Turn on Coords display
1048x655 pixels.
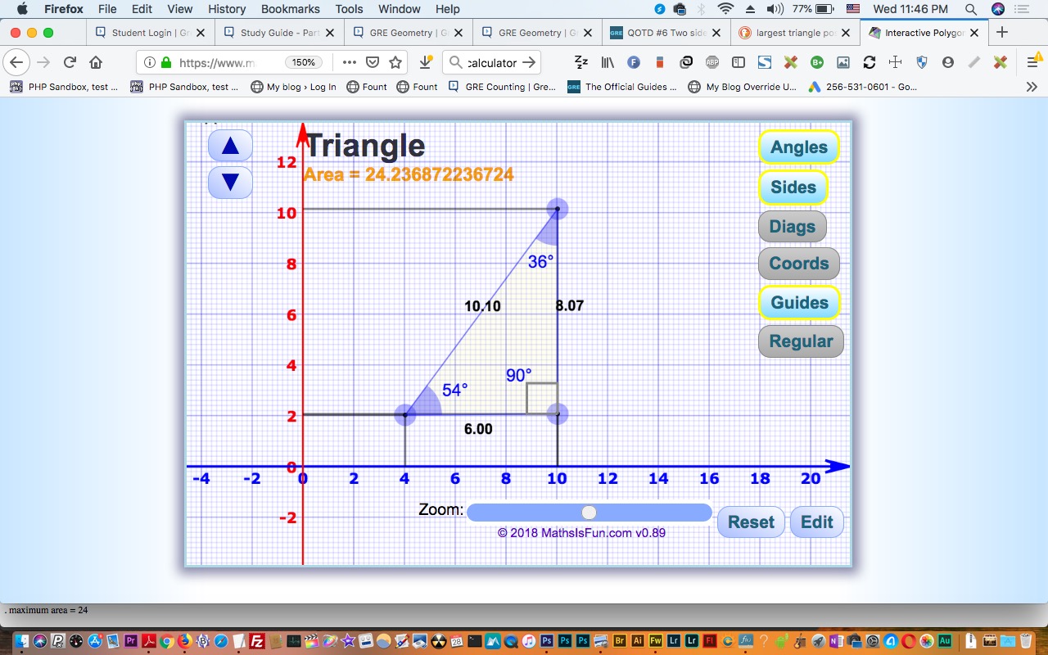tap(798, 264)
